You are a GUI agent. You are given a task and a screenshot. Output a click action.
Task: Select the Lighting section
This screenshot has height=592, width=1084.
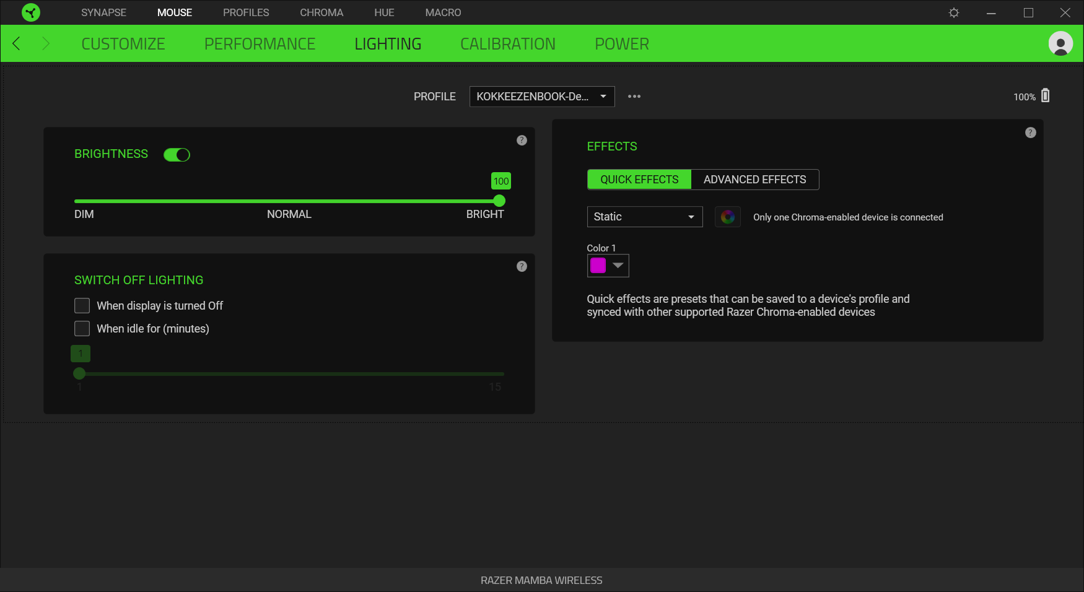point(388,44)
